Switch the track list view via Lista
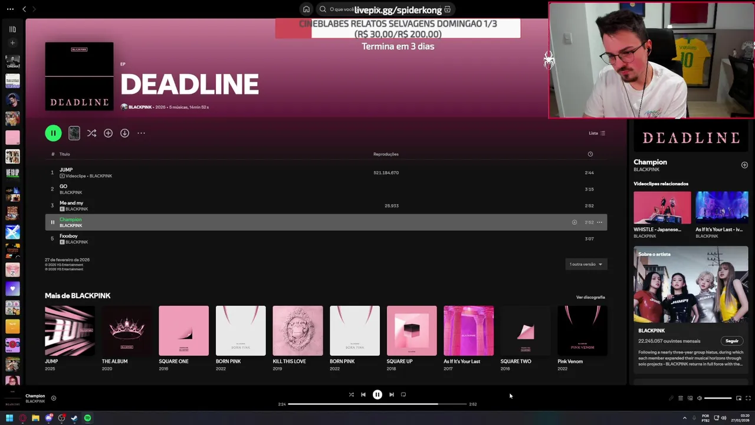The image size is (755, 425). click(x=597, y=133)
